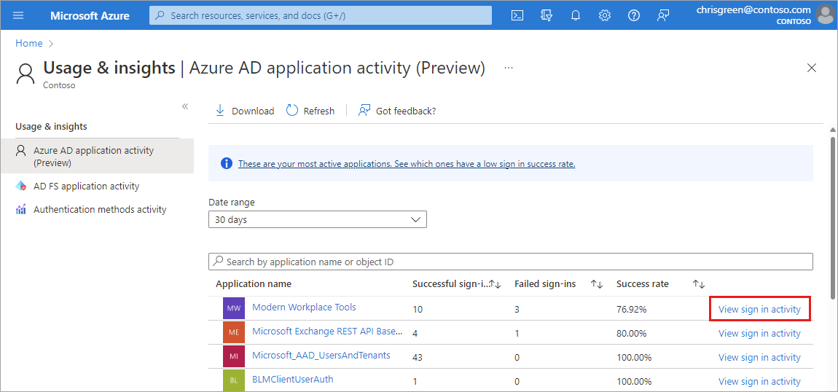Click Download in the toolbar

(x=244, y=111)
